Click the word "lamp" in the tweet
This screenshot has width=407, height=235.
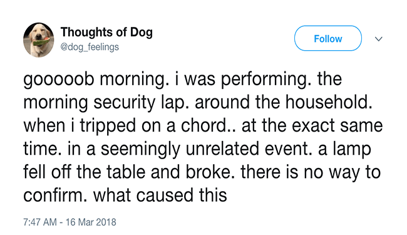click(353, 150)
